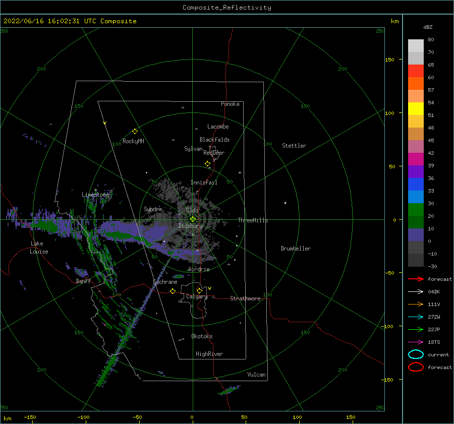Click the orange 57-60 dBZ color swatch
Image resolution: width=454 pixels, height=424 pixels.
416,83
